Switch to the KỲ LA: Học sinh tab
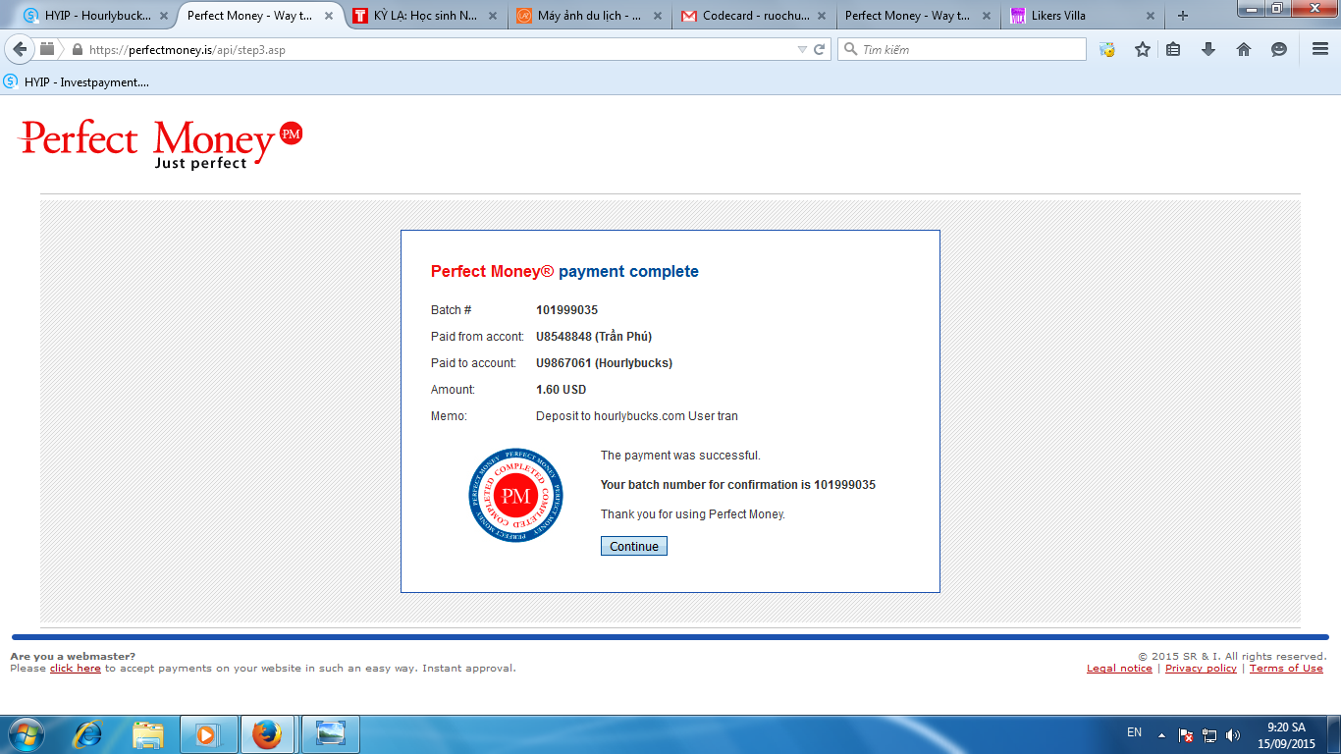 coord(423,16)
